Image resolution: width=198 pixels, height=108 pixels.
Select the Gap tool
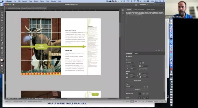[x=2, y=18]
